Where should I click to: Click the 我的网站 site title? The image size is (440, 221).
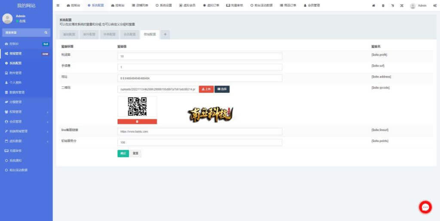(x=26, y=6)
